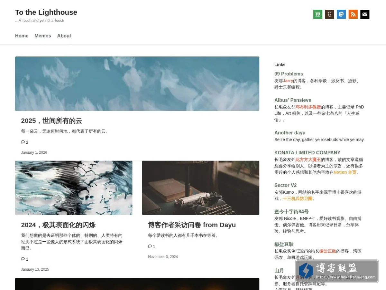
Task: Click the date January 1, 2026
Action: (x=34, y=152)
